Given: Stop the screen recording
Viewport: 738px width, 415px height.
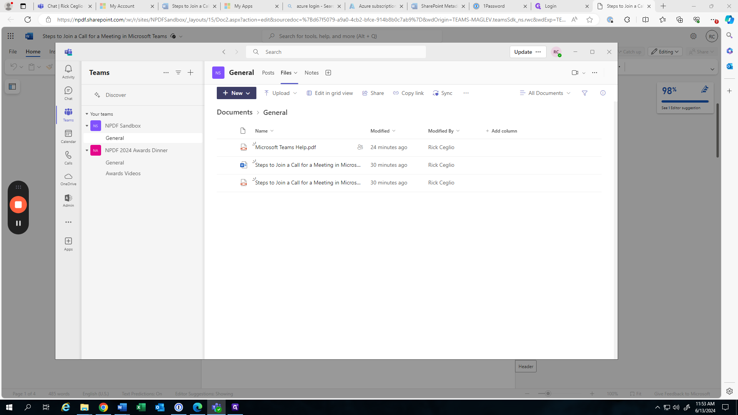Looking at the screenshot, I should click(18, 205).
